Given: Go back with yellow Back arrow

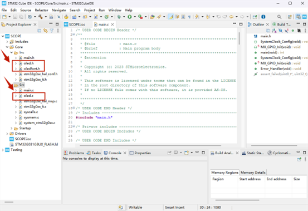Looking at the screenshot, I should click(232, 17).
